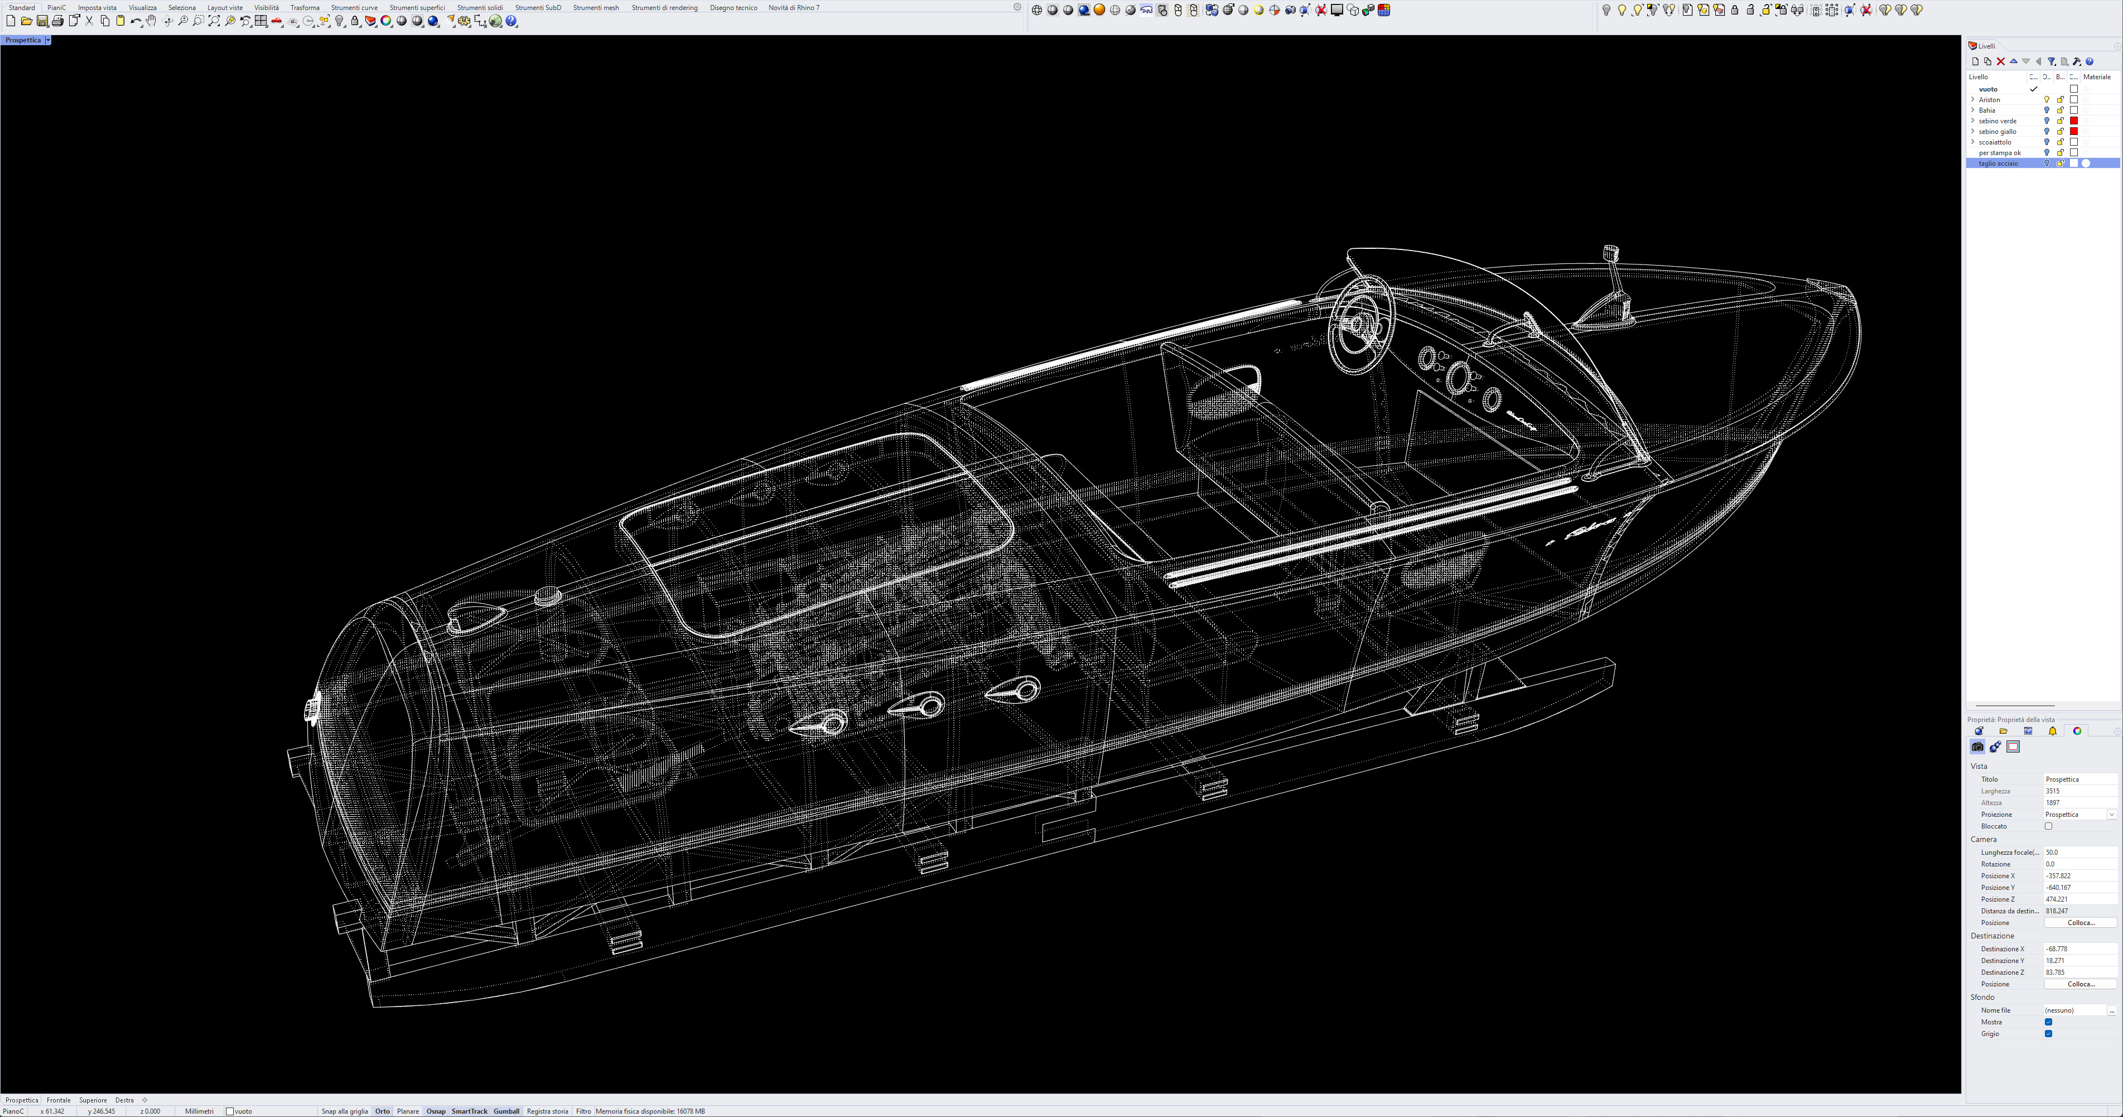Expand the scoaiattolo layer

1972,142
